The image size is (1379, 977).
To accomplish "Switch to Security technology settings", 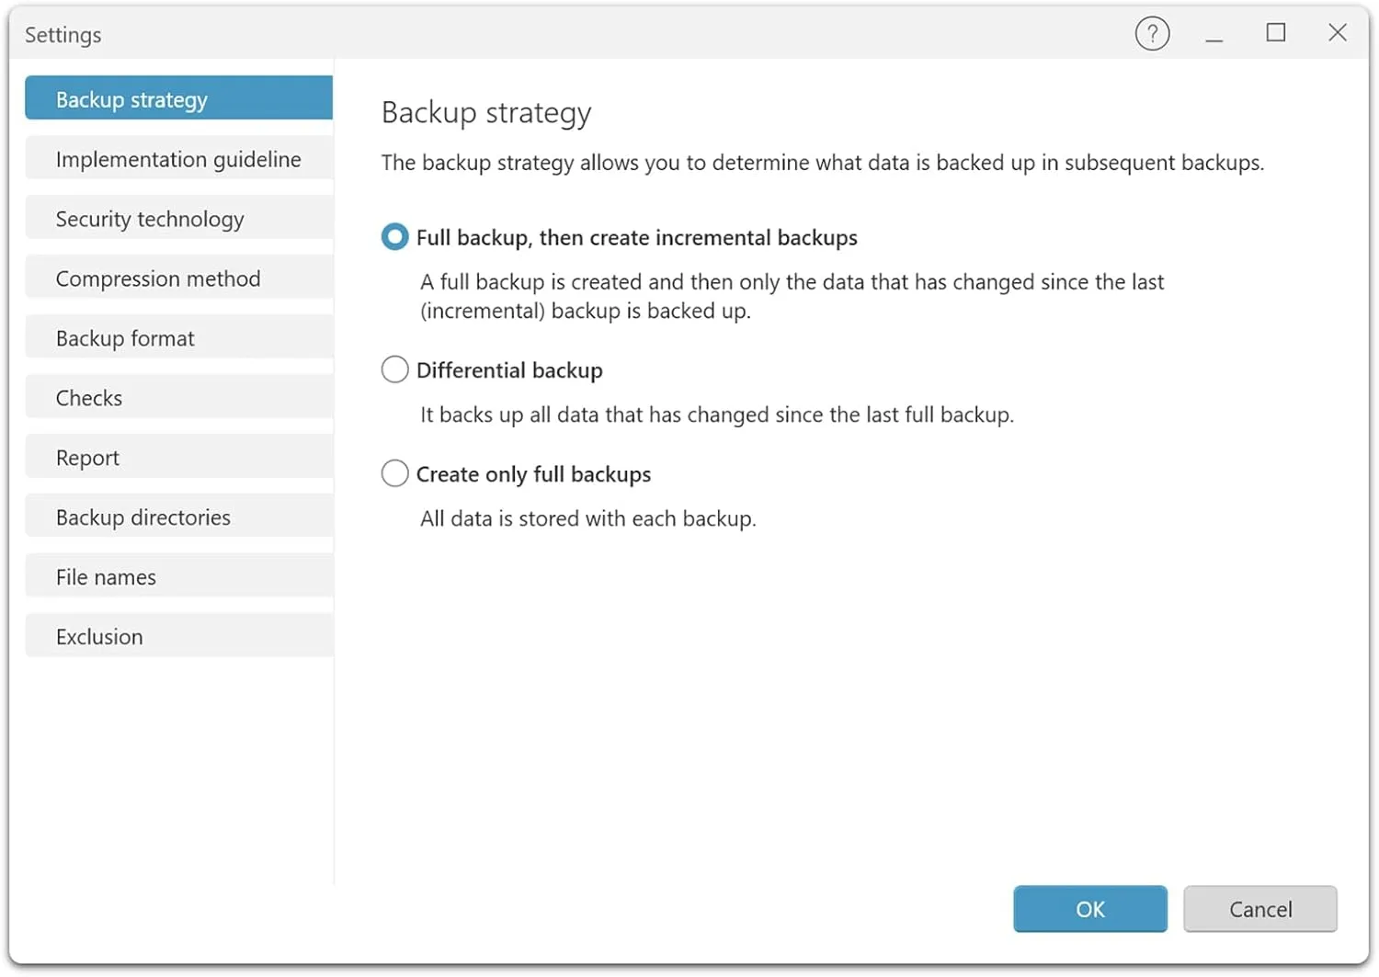I will coord(177,219).
